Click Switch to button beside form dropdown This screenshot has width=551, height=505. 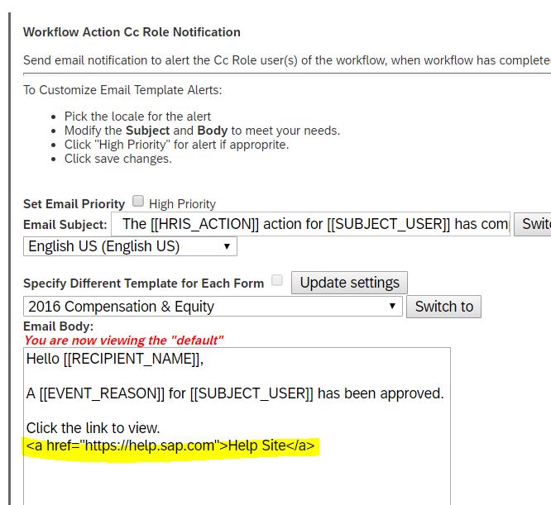point(443,307)
